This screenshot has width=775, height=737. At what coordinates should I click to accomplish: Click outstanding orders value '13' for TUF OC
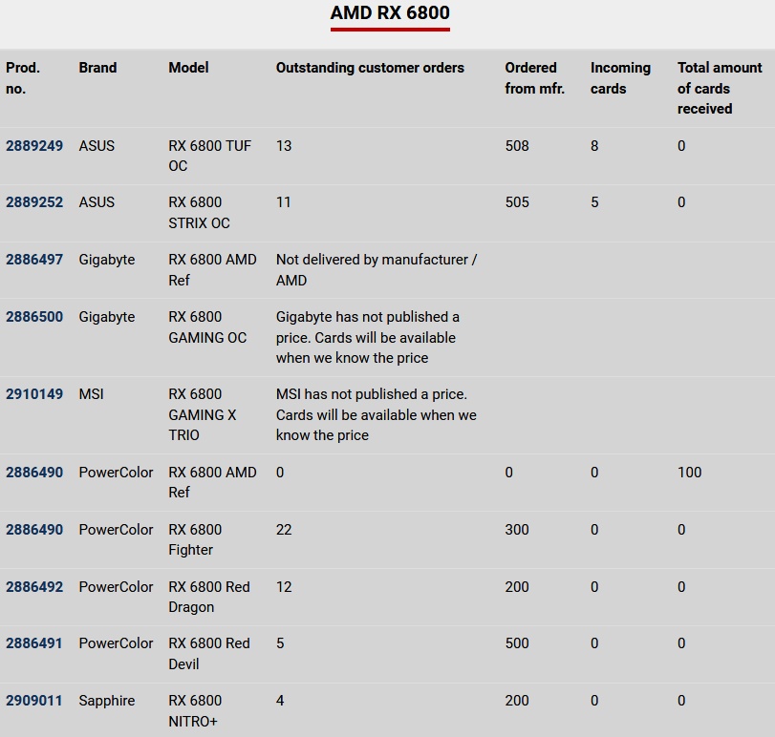tap(284, 146)
